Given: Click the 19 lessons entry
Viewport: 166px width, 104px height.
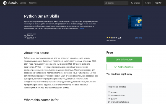Looking at the screenshot, I should (113, 92).
